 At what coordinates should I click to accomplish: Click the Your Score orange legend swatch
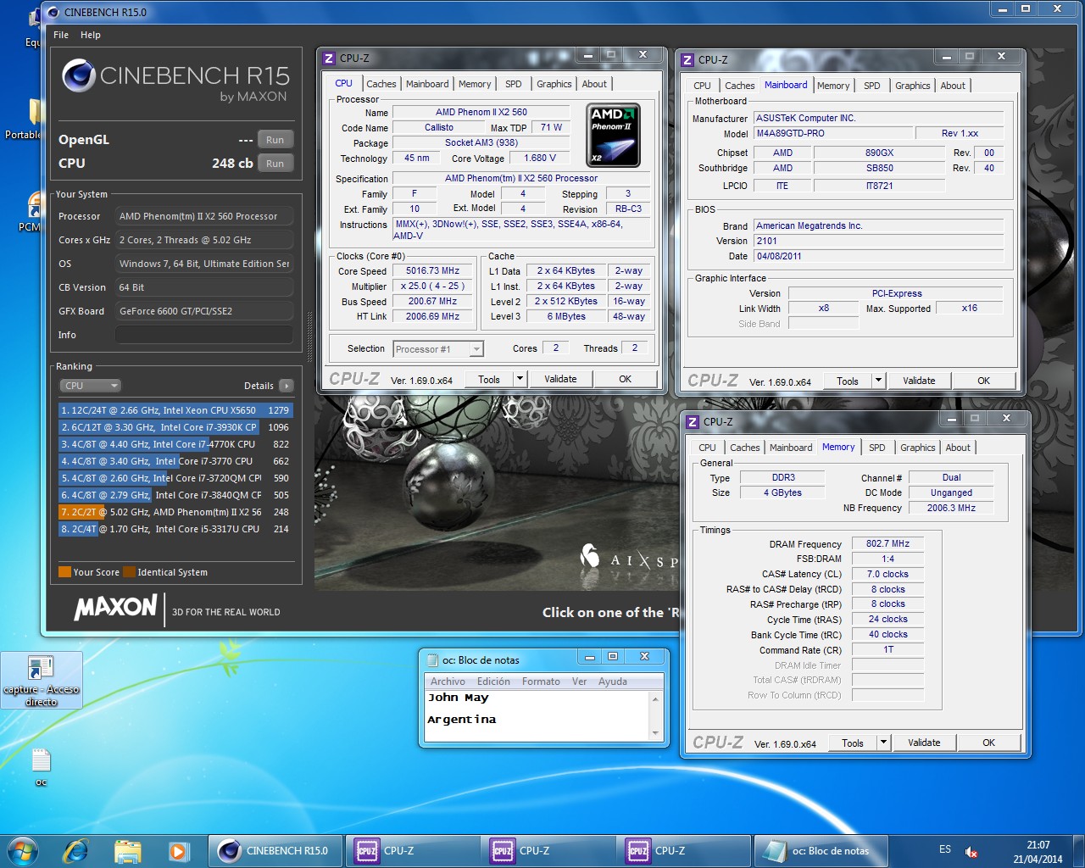pos(64,571)
